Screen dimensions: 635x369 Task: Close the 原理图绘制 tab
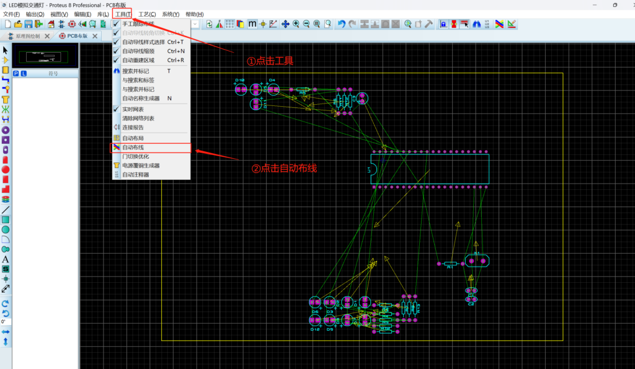pyautogui.click(x=47, y=36)
